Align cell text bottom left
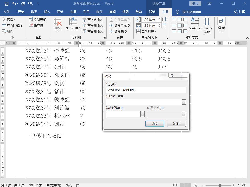The image size is (250, 187). click(174, 31)
